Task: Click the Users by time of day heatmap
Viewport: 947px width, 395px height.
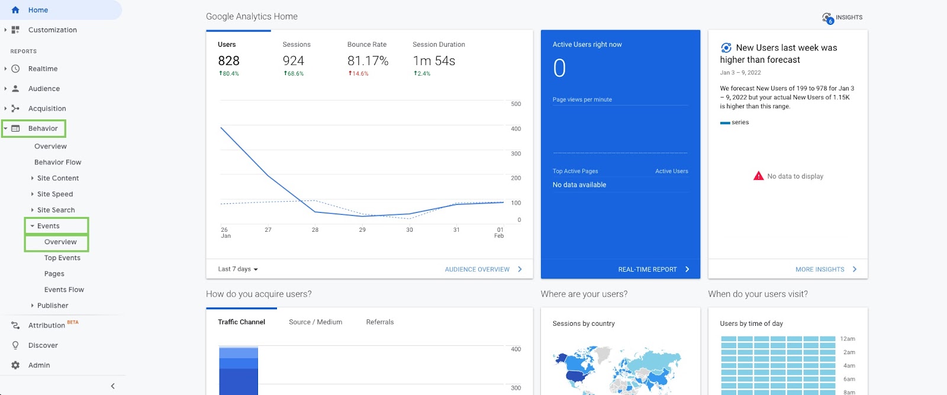Action: point(778,365)
